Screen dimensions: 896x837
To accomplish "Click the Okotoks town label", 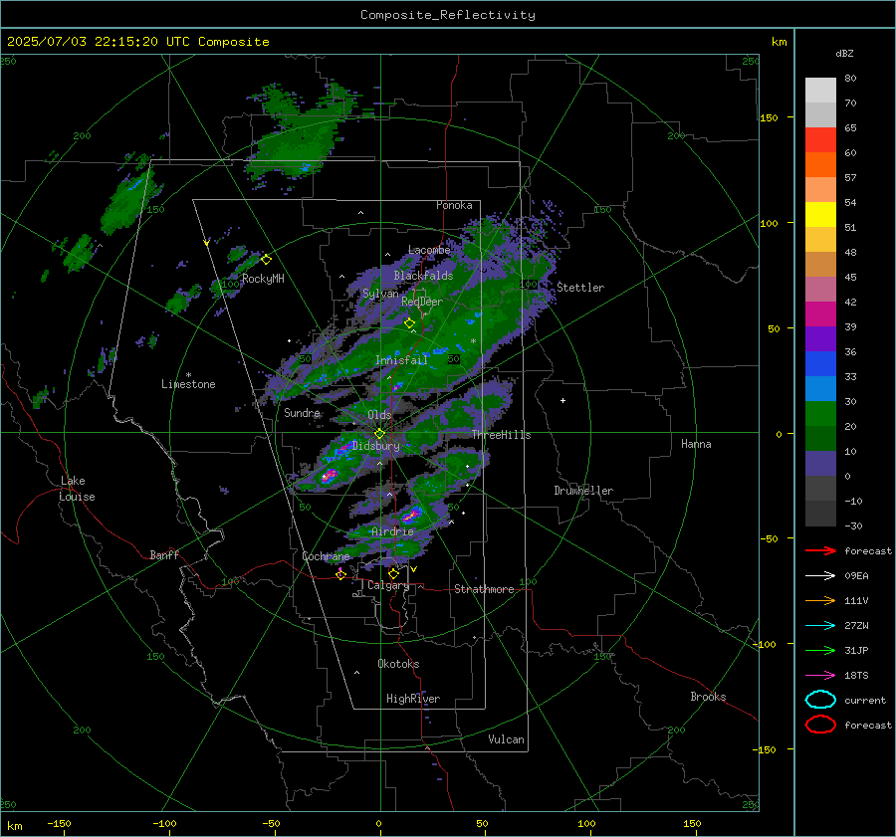I will (x=398, y=664).
